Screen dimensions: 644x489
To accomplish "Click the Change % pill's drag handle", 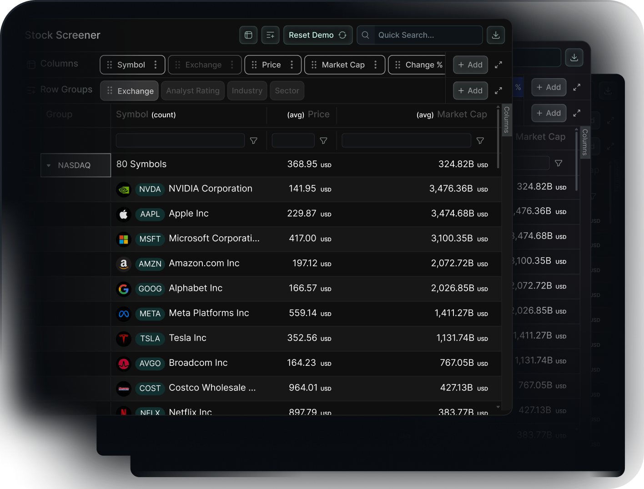I will (x=397, y=65).
